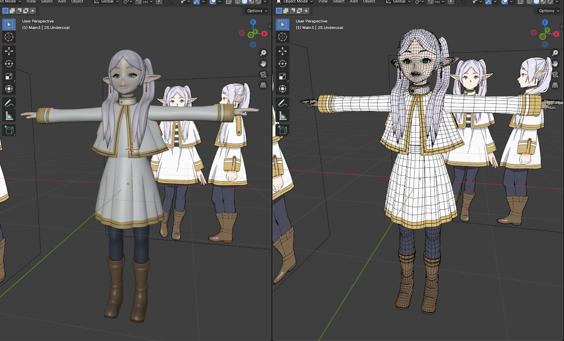Choose the Rotate tool in left viewport
This screenshot has height=341, width=564.
click(9, 64)
